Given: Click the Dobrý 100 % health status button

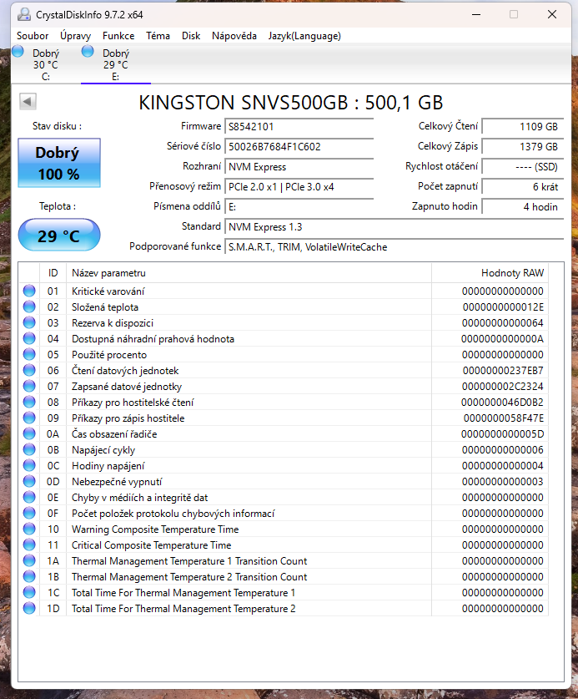Looking at the screenshot, I should click(x=59, y=163).
